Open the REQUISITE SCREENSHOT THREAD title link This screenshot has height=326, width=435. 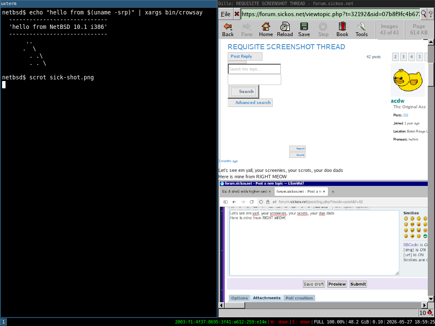tap(286, 47)
